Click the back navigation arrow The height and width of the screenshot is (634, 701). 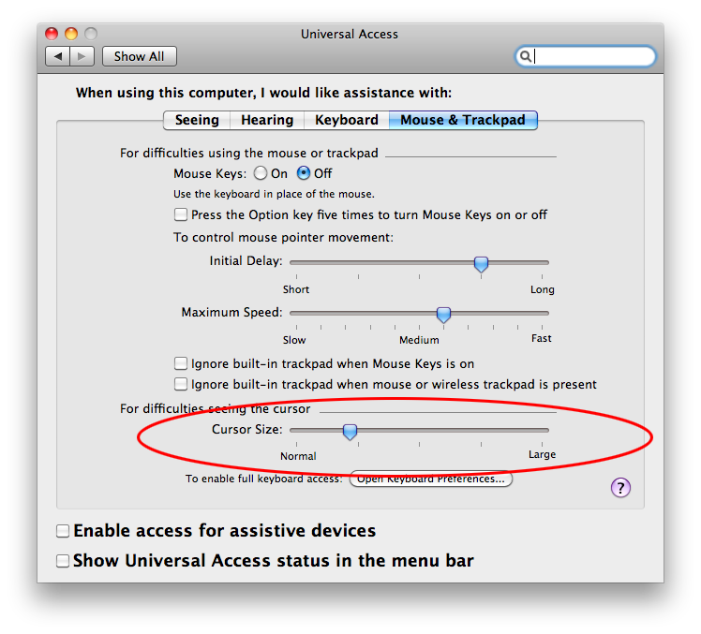pyautogui.click(x=58, y=56)
